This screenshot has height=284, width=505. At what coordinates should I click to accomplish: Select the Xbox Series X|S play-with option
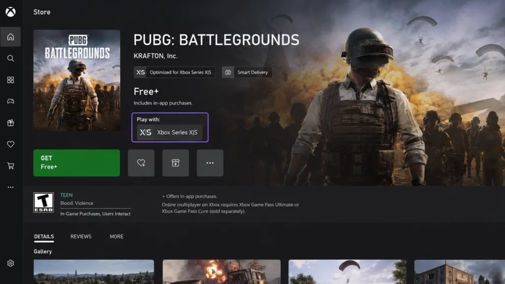(170, 132)
